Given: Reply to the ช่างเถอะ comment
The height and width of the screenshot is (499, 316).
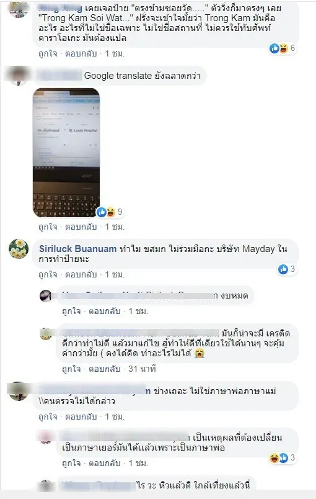Looking at the screenshot, I should pos(81,416).
